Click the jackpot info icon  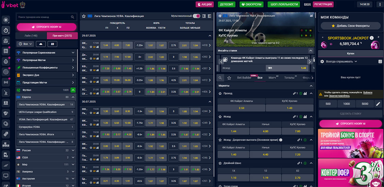coord(371,38)
